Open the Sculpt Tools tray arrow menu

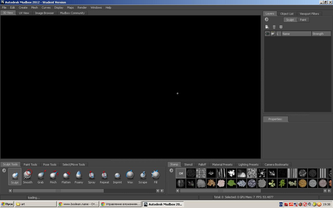point(4,171)
